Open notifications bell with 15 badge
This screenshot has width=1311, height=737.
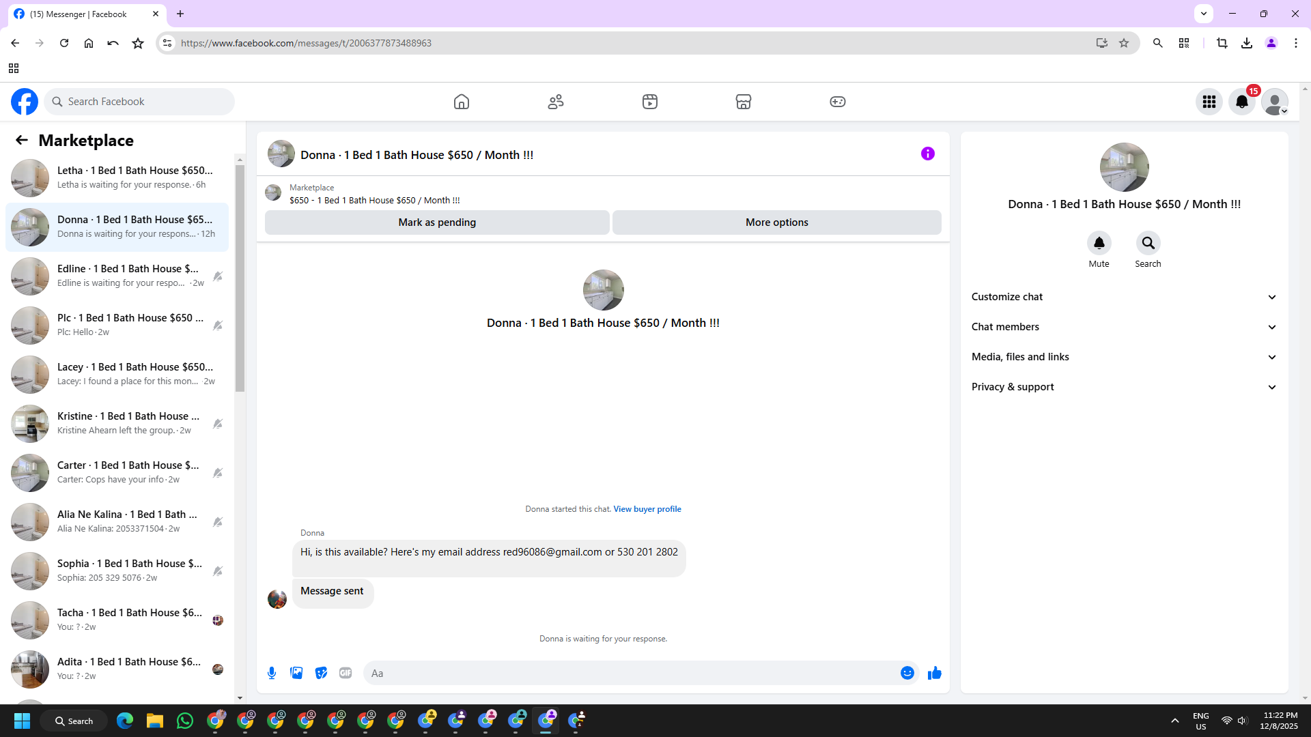click(1242, 102)
